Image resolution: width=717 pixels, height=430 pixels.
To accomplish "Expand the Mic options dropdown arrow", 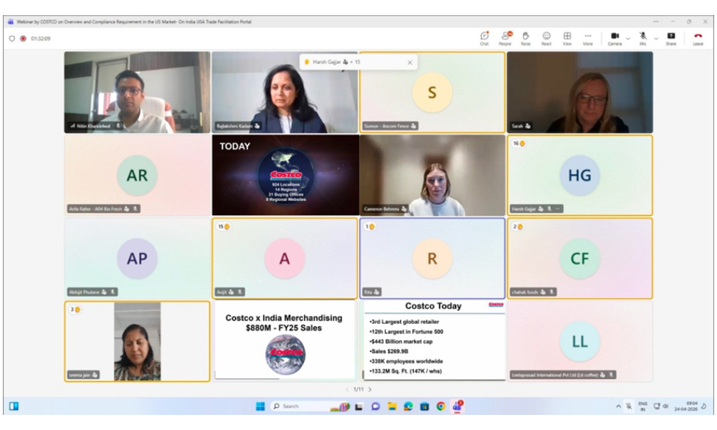I will point(656,38).
